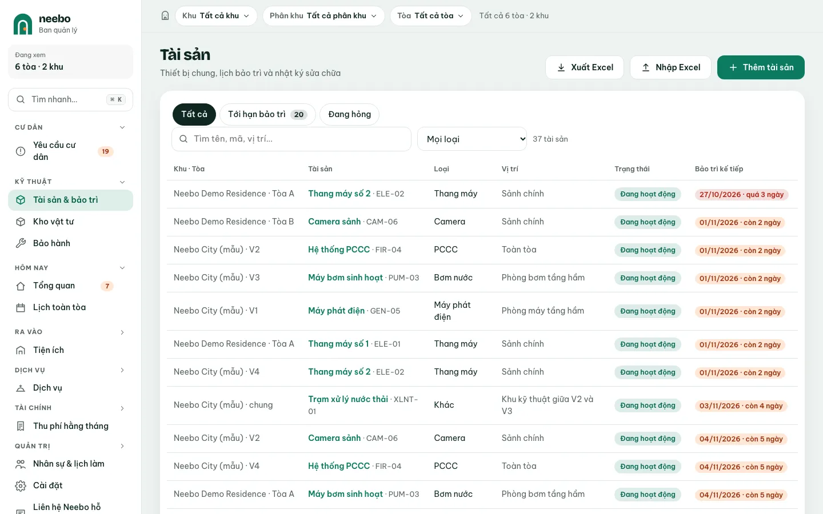Click the Kho vật tư box icon

[21, 222]
